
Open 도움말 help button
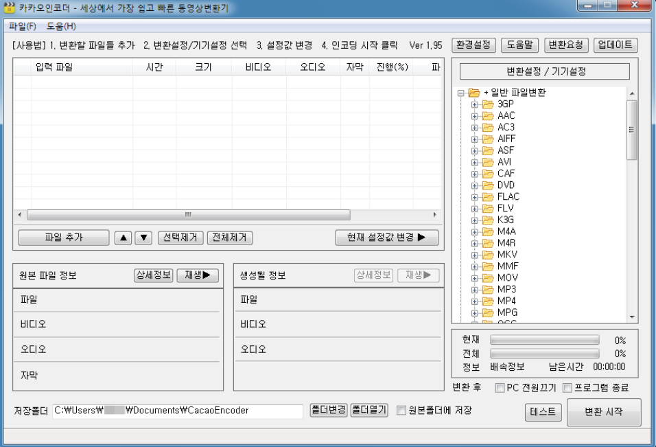click(x=519, y=45)
